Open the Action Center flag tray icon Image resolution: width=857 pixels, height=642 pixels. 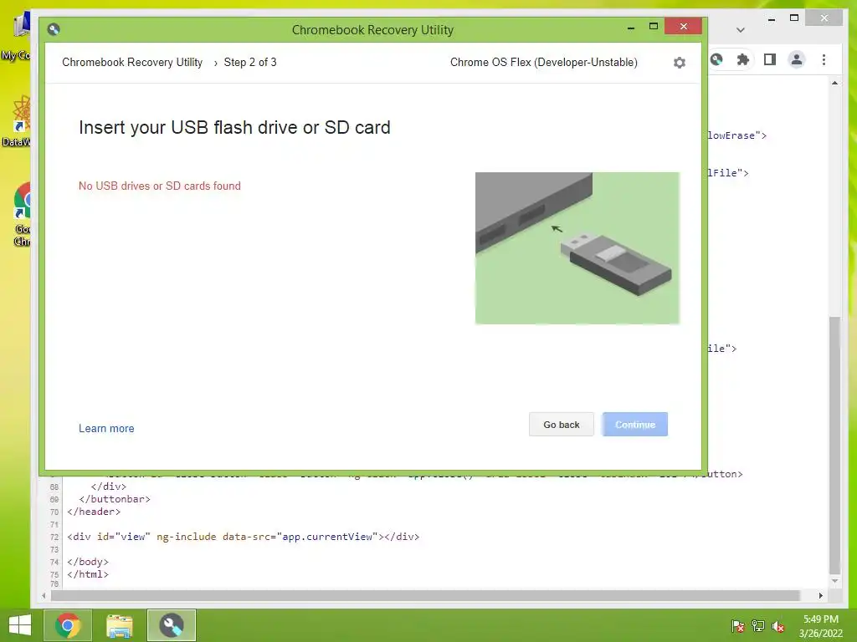pos(737,626)
